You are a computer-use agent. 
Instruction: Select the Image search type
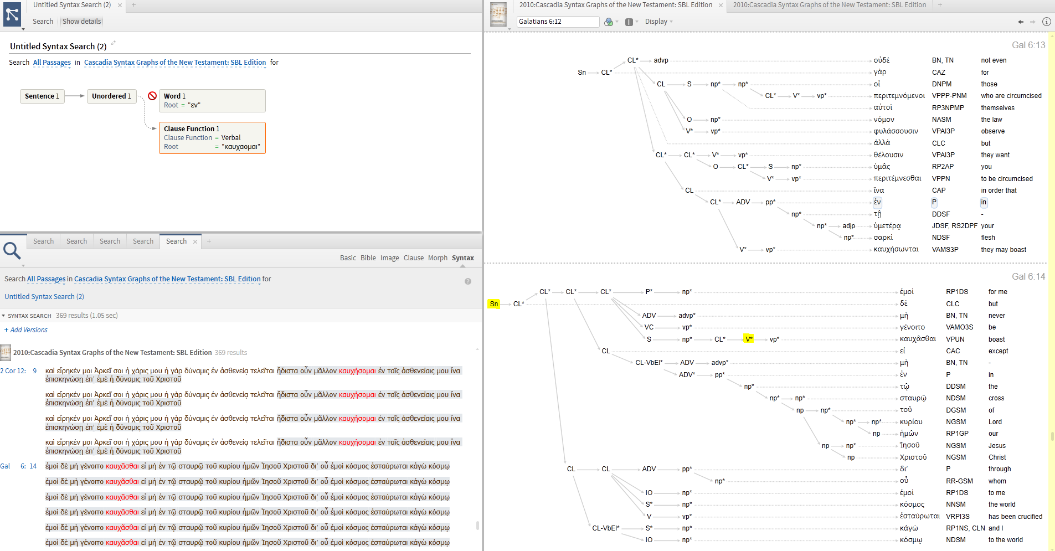click(389, 258)
